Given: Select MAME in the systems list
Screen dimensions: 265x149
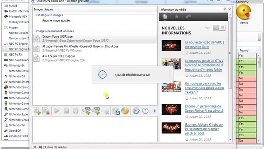Looking at the screenshot, I should [13, 6].
